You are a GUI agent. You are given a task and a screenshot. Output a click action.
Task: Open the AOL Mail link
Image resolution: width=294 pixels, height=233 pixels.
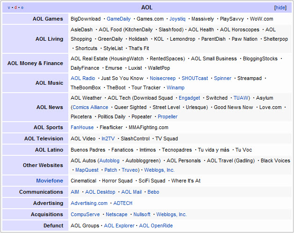tap(132, 192)
